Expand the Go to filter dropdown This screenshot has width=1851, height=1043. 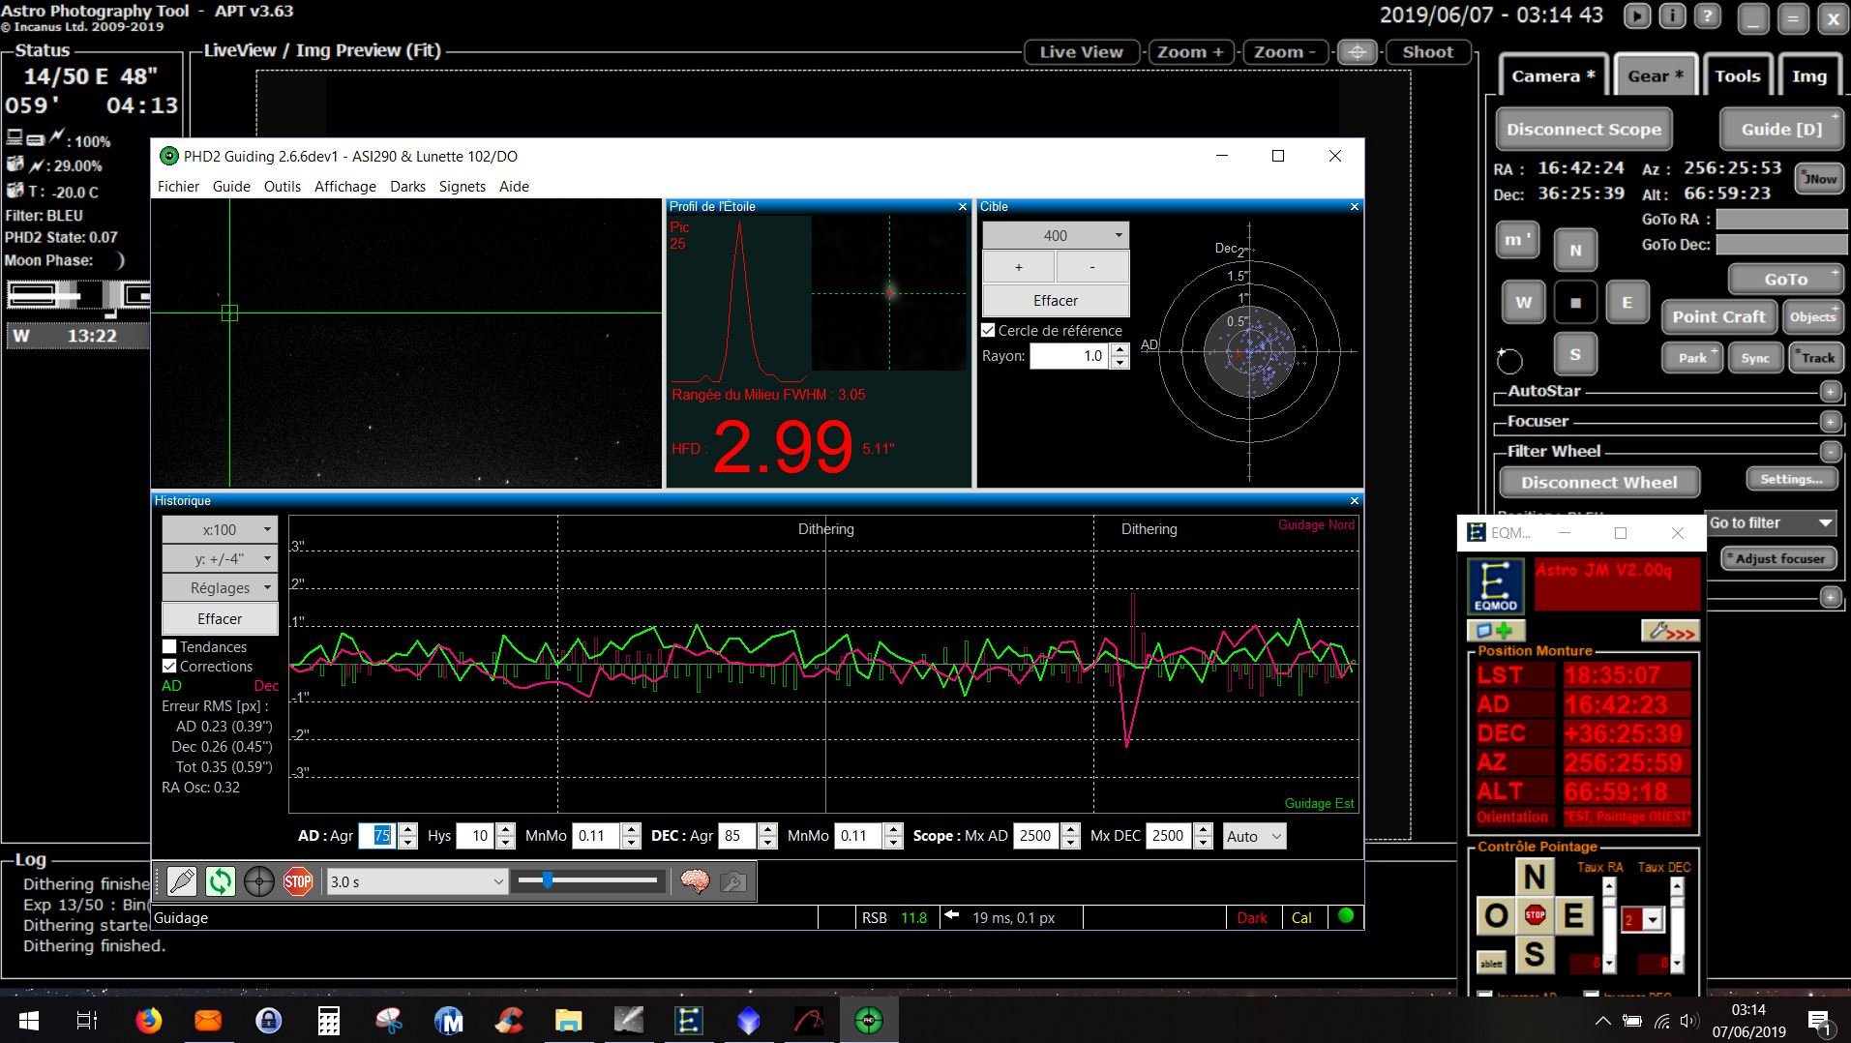1770,522
